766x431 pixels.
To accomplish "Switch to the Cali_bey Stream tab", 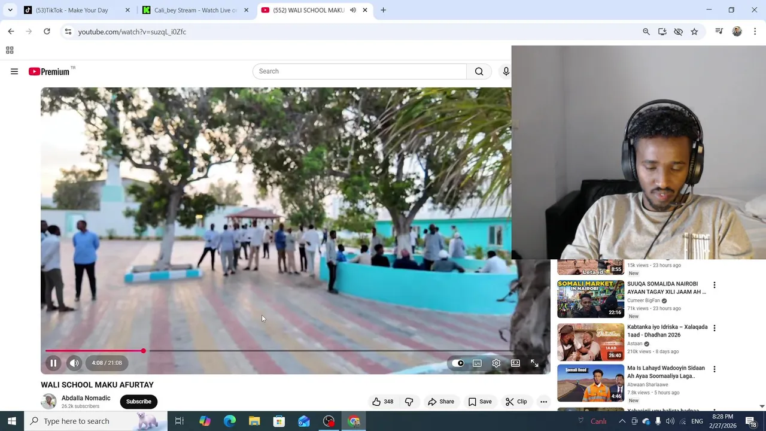I will [195, 10].
